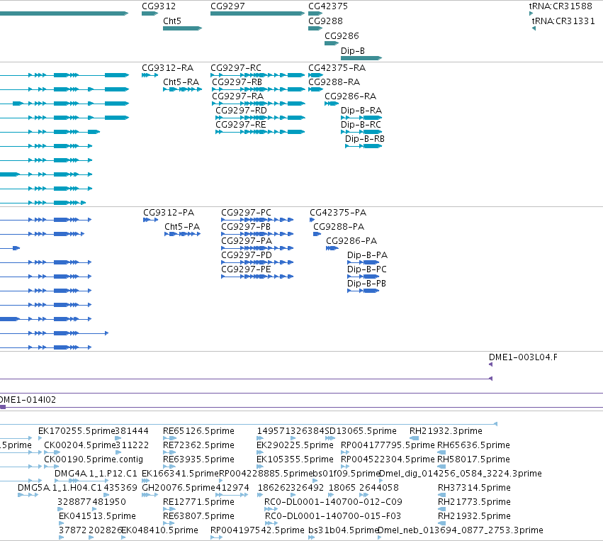Click the Dip-B-RA transcript label
The image size is (603, 541).
[361, 111]
